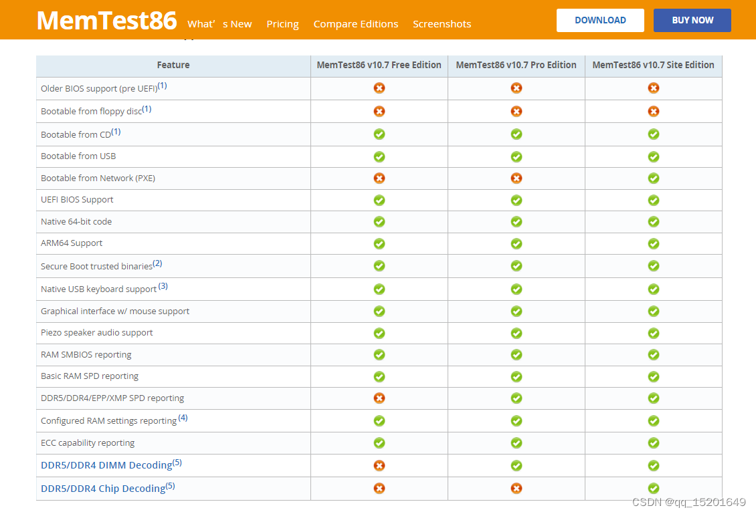Open the DDR5/DDR4 Chip Decoding link
756x514 pixels.
(103, 489)
